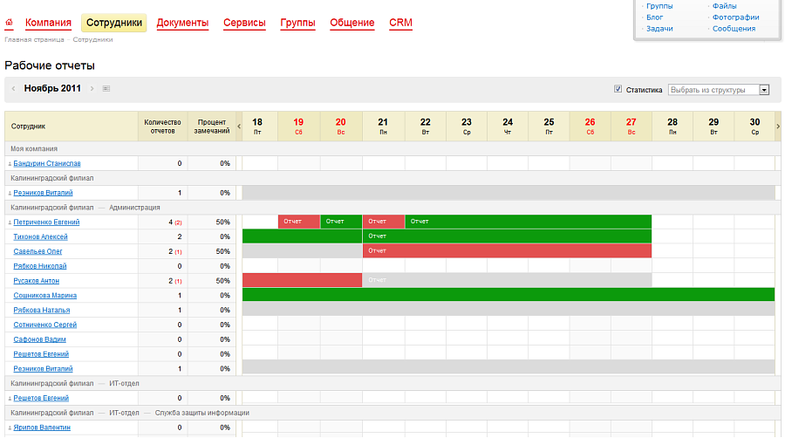Open the profile of Рябкова Наталья
Screen dimensions: 785x438
point(42,311)
